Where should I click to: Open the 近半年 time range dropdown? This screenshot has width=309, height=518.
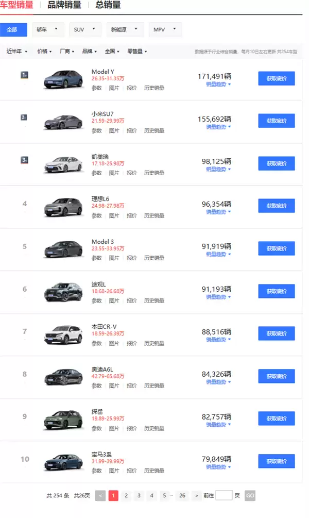(16, 52)
